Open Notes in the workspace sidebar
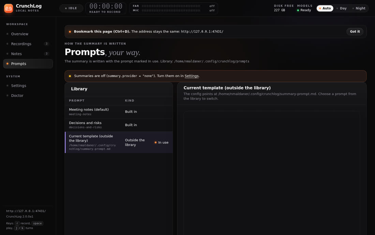The width and height of the screenshot is (375, 235). 28,54
